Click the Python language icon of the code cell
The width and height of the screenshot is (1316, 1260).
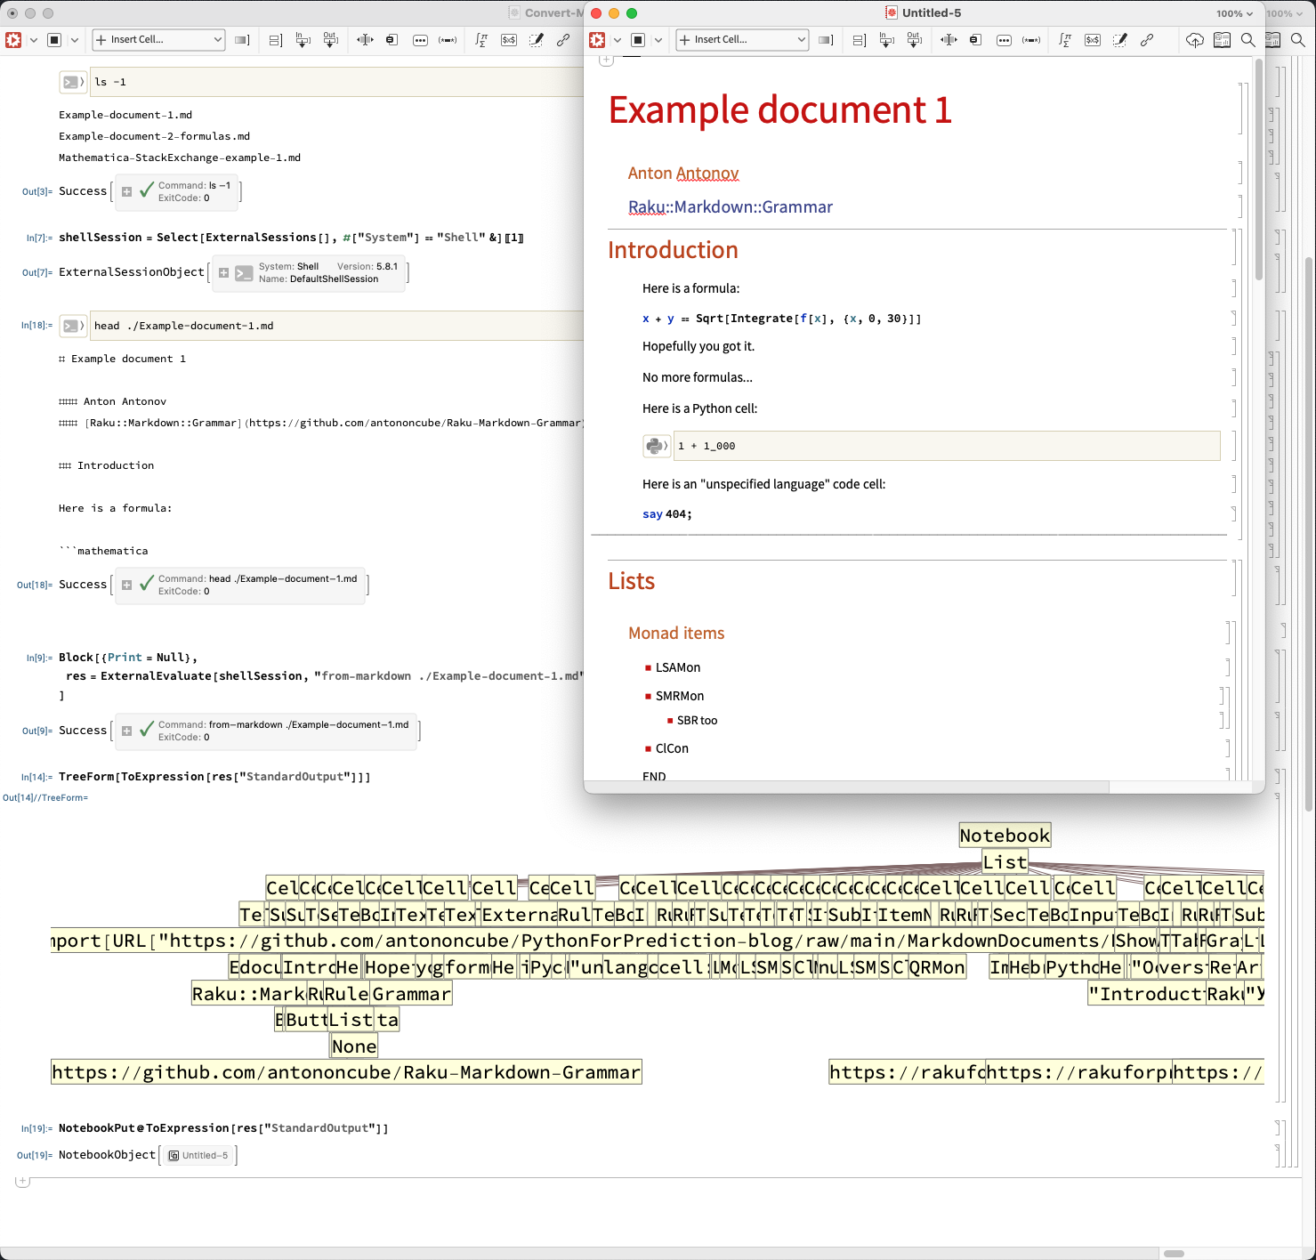click(656, 446)
